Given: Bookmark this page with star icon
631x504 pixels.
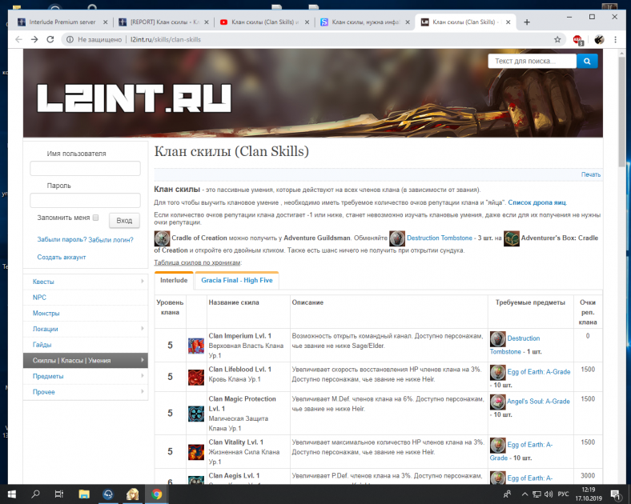Looking at the screenshot, I should coord(557,38).
